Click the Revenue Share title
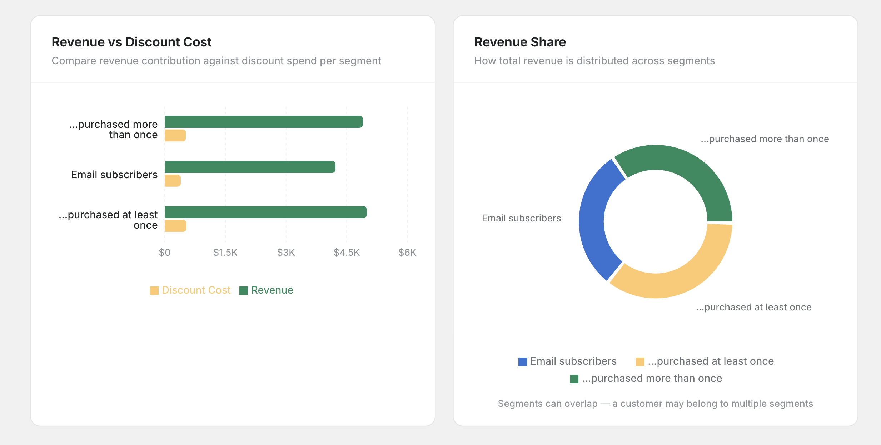Image resolution: width=881 pixels, height=445 pixels. (520, 42)
